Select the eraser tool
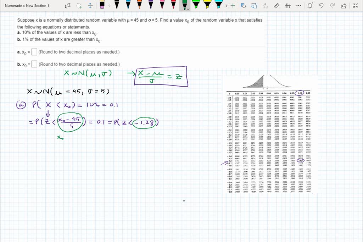363x242 pixels. click(x=102, y=5)
